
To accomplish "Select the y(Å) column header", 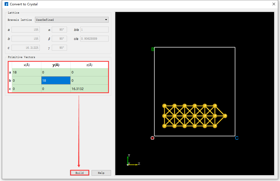I will coord(56,65).
